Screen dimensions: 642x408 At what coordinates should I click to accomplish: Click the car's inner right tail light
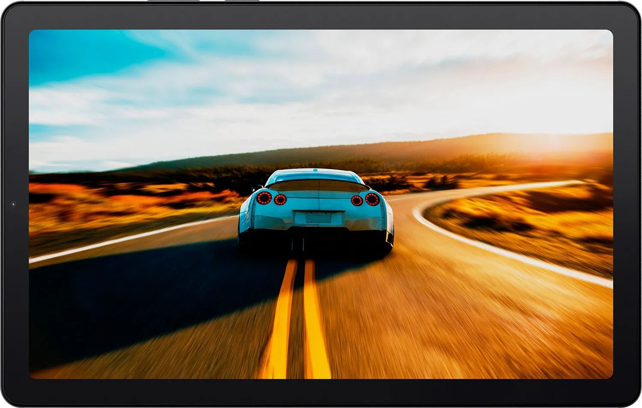click(357, 200)
